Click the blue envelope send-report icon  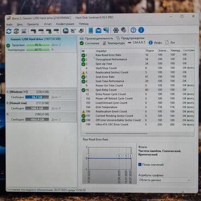pos(98,30)
